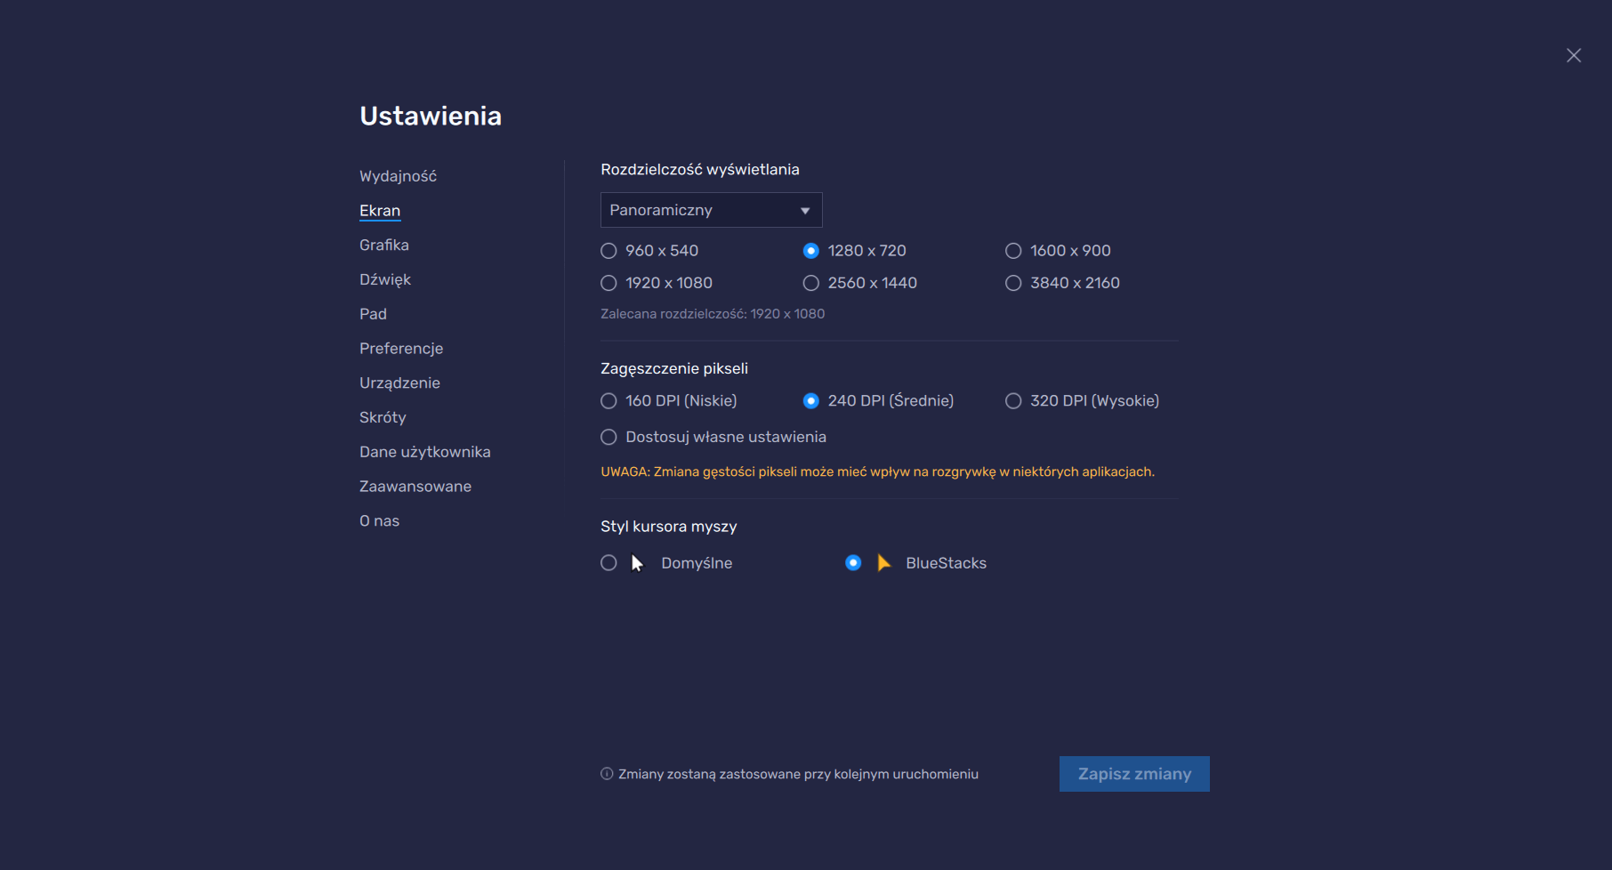Pick 3840 x 2160 resolution

1013,283
